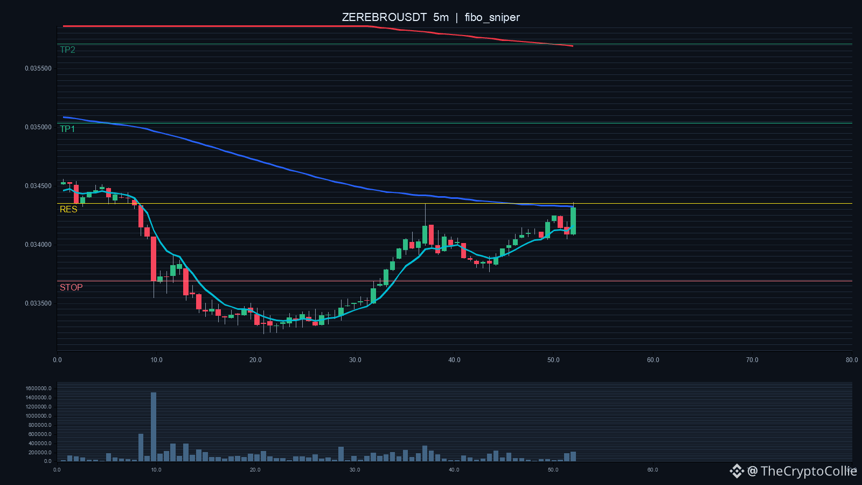
Task: Click the 0.035000 price axis label
Action: (38, 127)
